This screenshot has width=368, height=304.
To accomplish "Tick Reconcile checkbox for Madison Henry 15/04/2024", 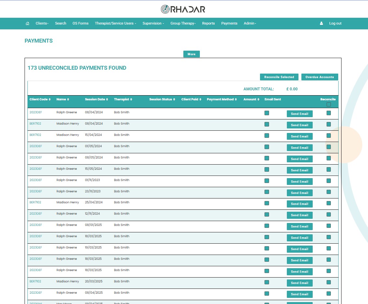I will (329, 136).
